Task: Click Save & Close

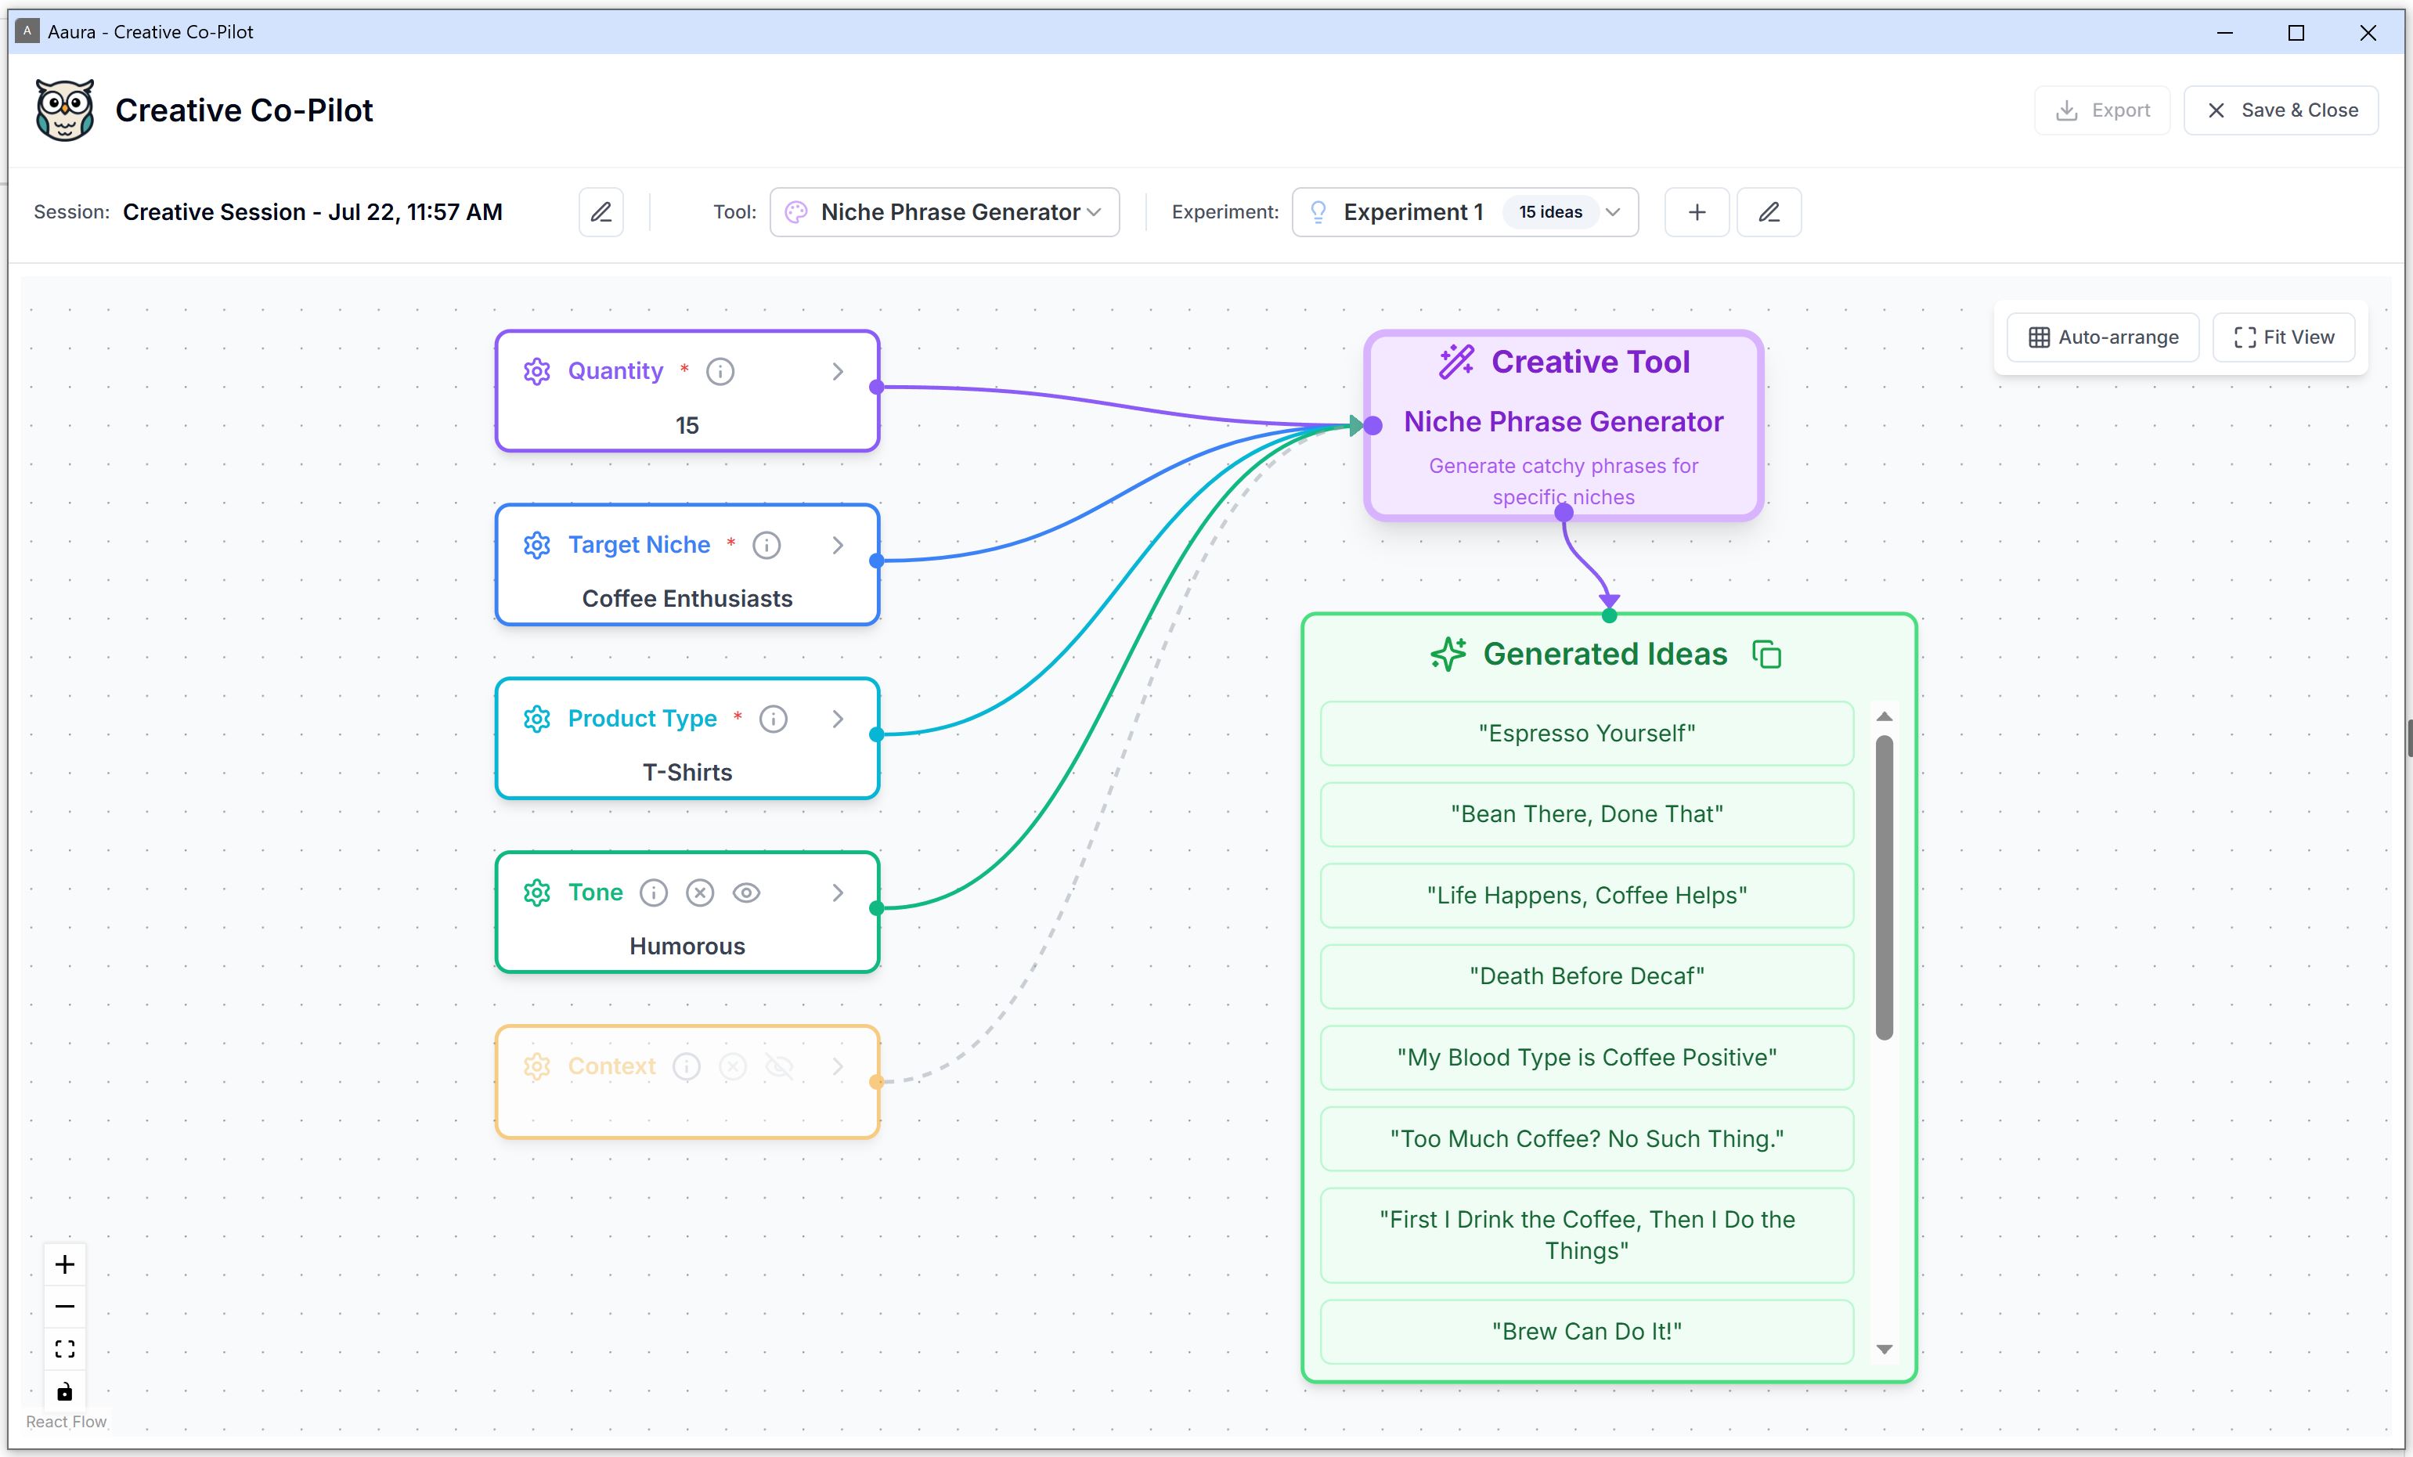Action: pos(2281,110)
